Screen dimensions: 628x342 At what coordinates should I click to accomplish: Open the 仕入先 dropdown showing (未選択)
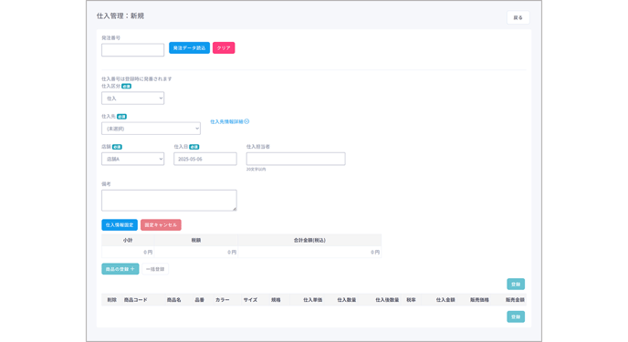click(x=151, y=129)
